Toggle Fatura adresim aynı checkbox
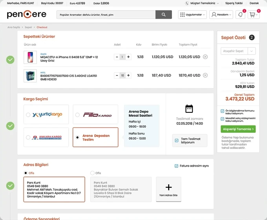The height and width of the screenshot is (220, 267). tap(176, 166)
